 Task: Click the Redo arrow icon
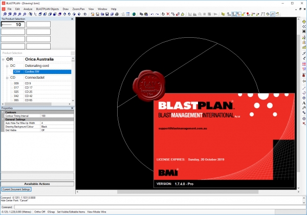point(157,14)
